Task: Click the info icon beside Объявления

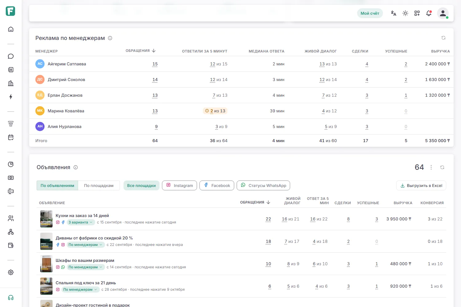Action: [76, 167]
